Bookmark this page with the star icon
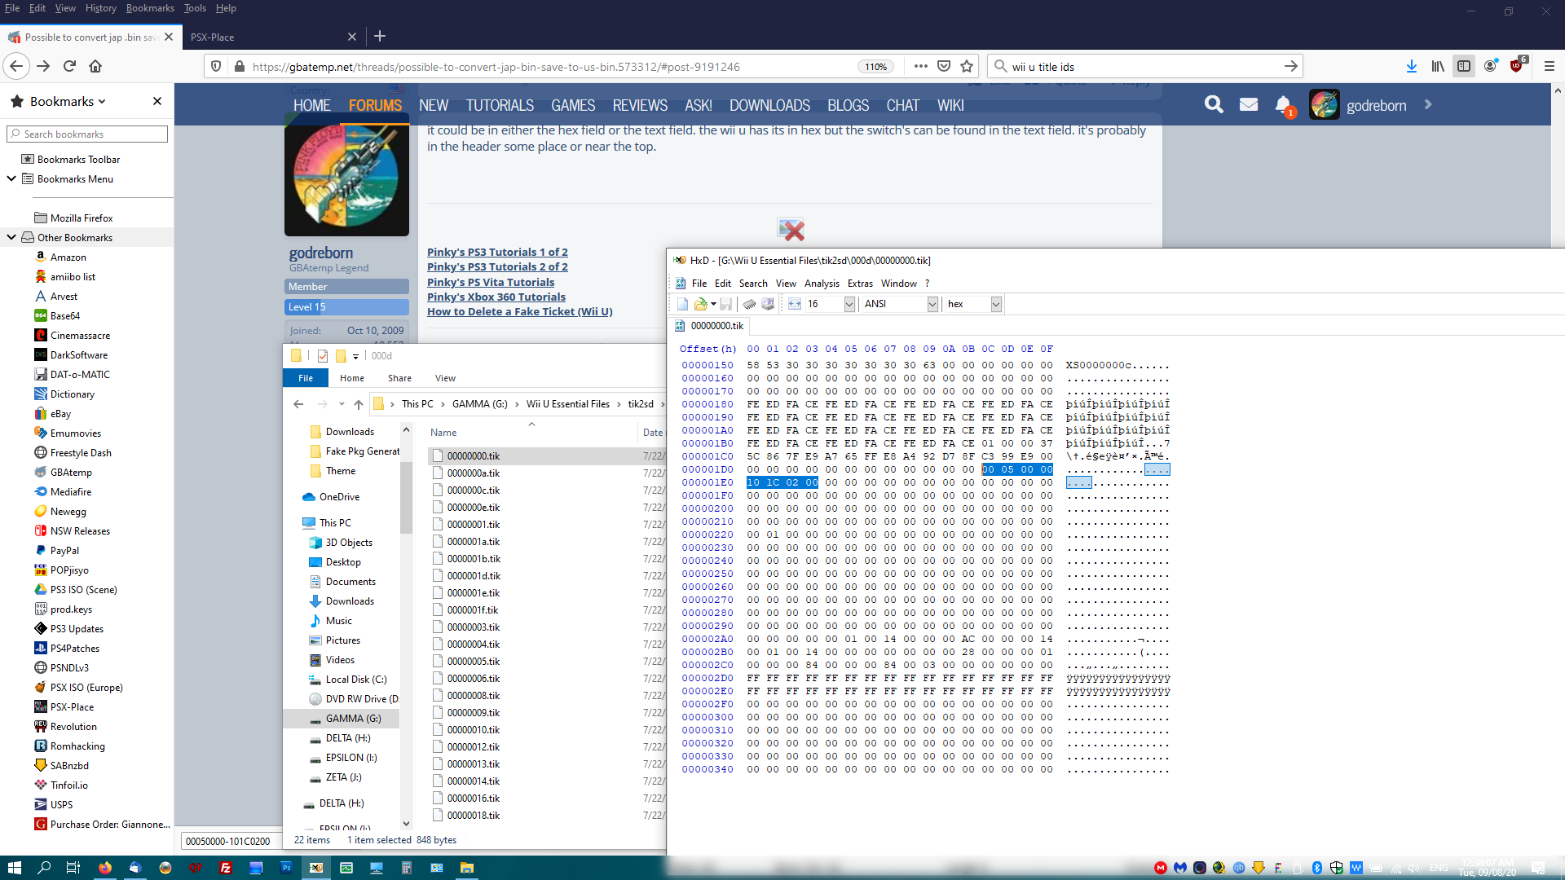The image size is (1565, 880). (x=967, y=66)
